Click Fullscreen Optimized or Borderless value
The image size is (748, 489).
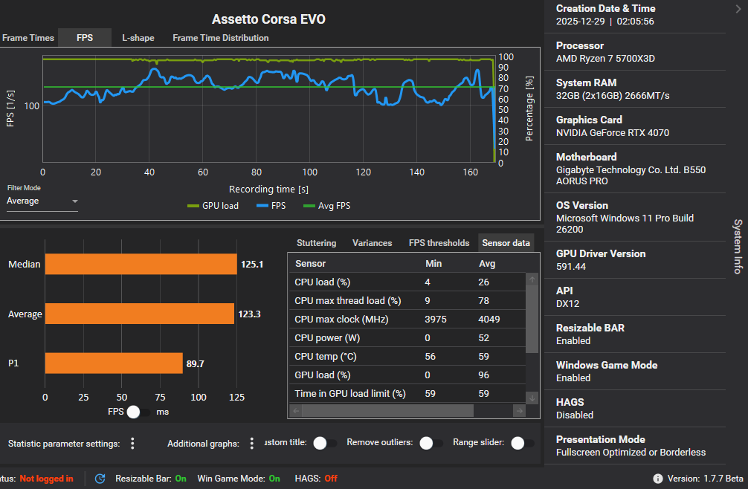(631, 453)
